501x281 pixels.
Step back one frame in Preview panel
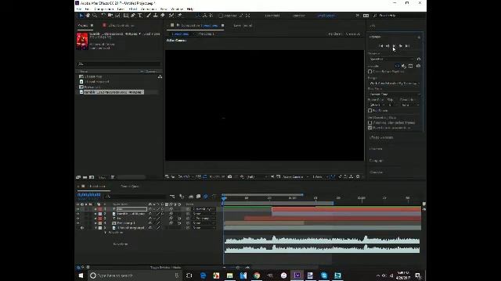point(387,46)
